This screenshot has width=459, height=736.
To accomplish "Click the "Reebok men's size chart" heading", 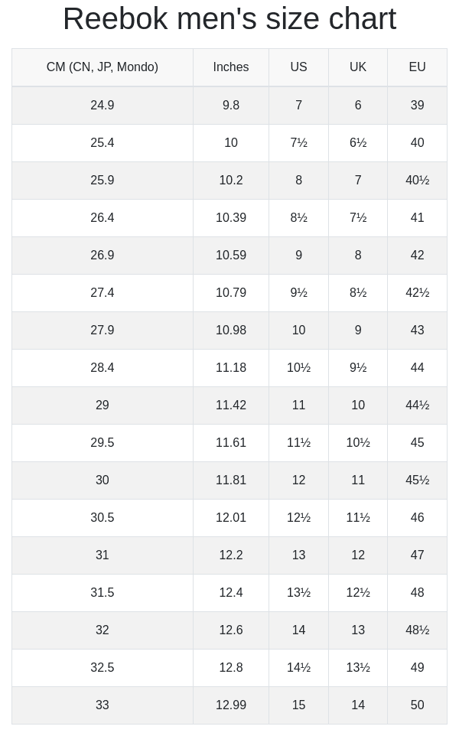I will [229, 19].
